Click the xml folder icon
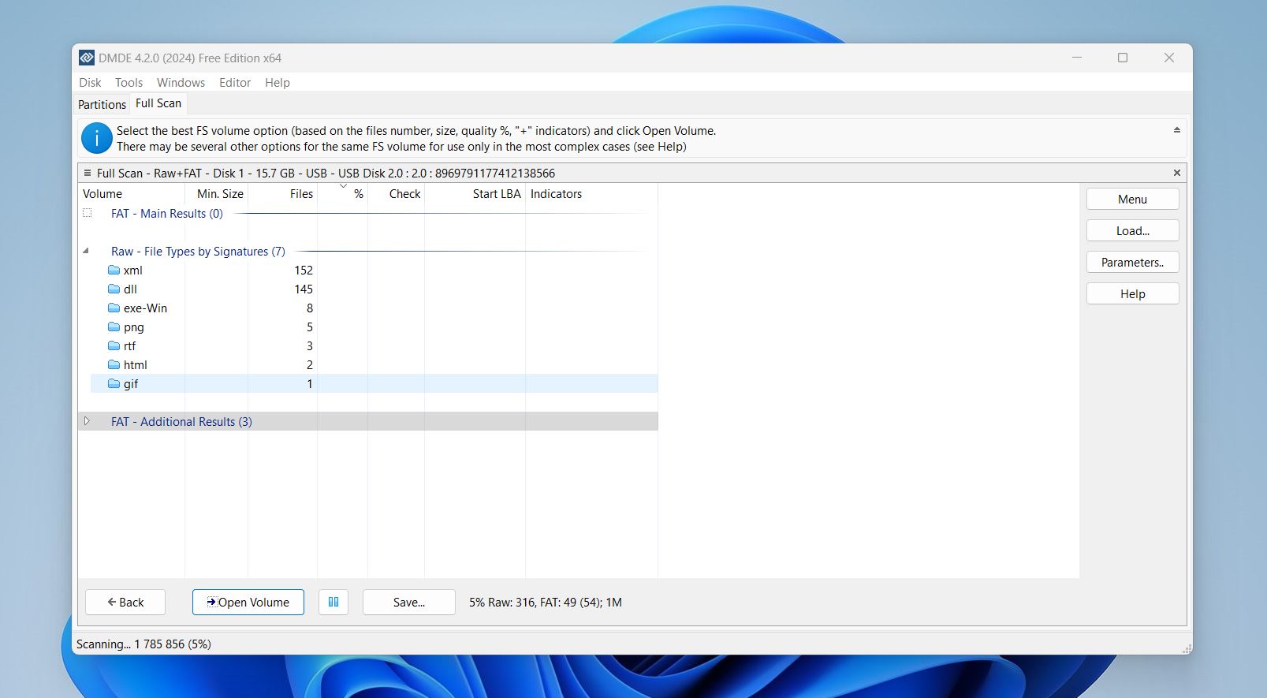The width and height of the screenshot is (1267, 698). [x=114, y=271]
